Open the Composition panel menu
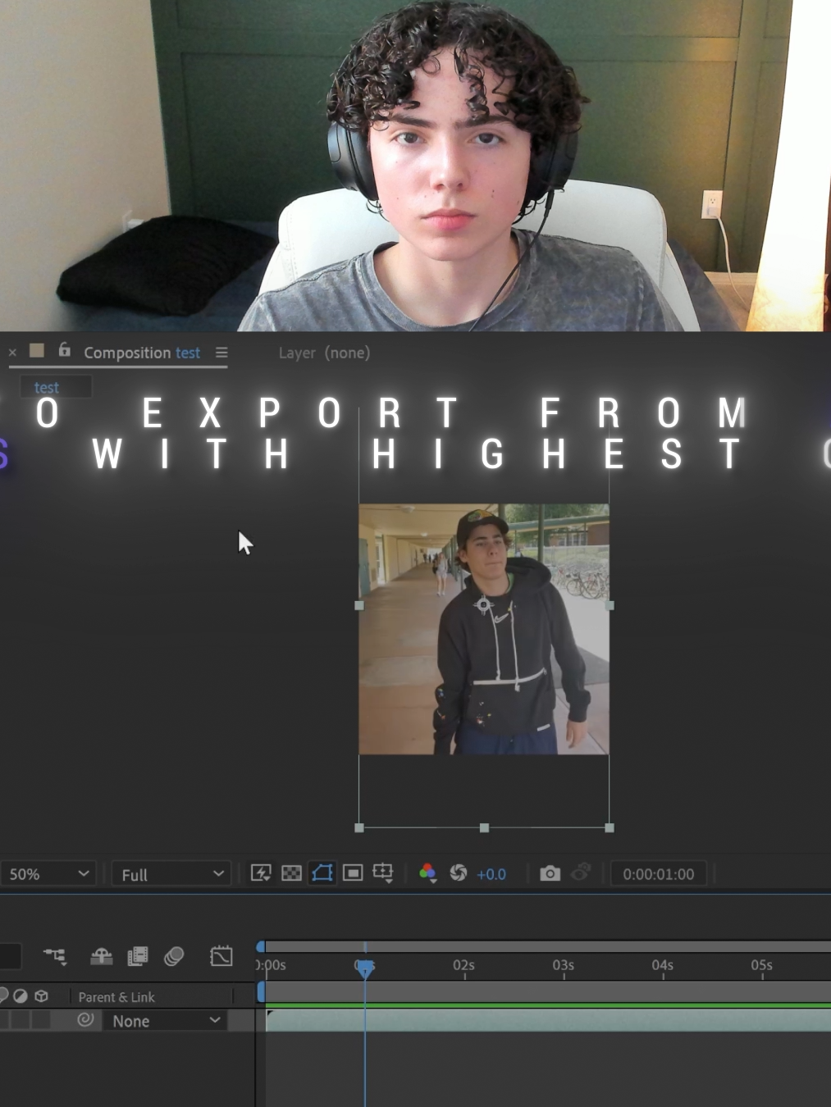The height and width of the screenshot is (1107, 831). click(x=221, y=352)
